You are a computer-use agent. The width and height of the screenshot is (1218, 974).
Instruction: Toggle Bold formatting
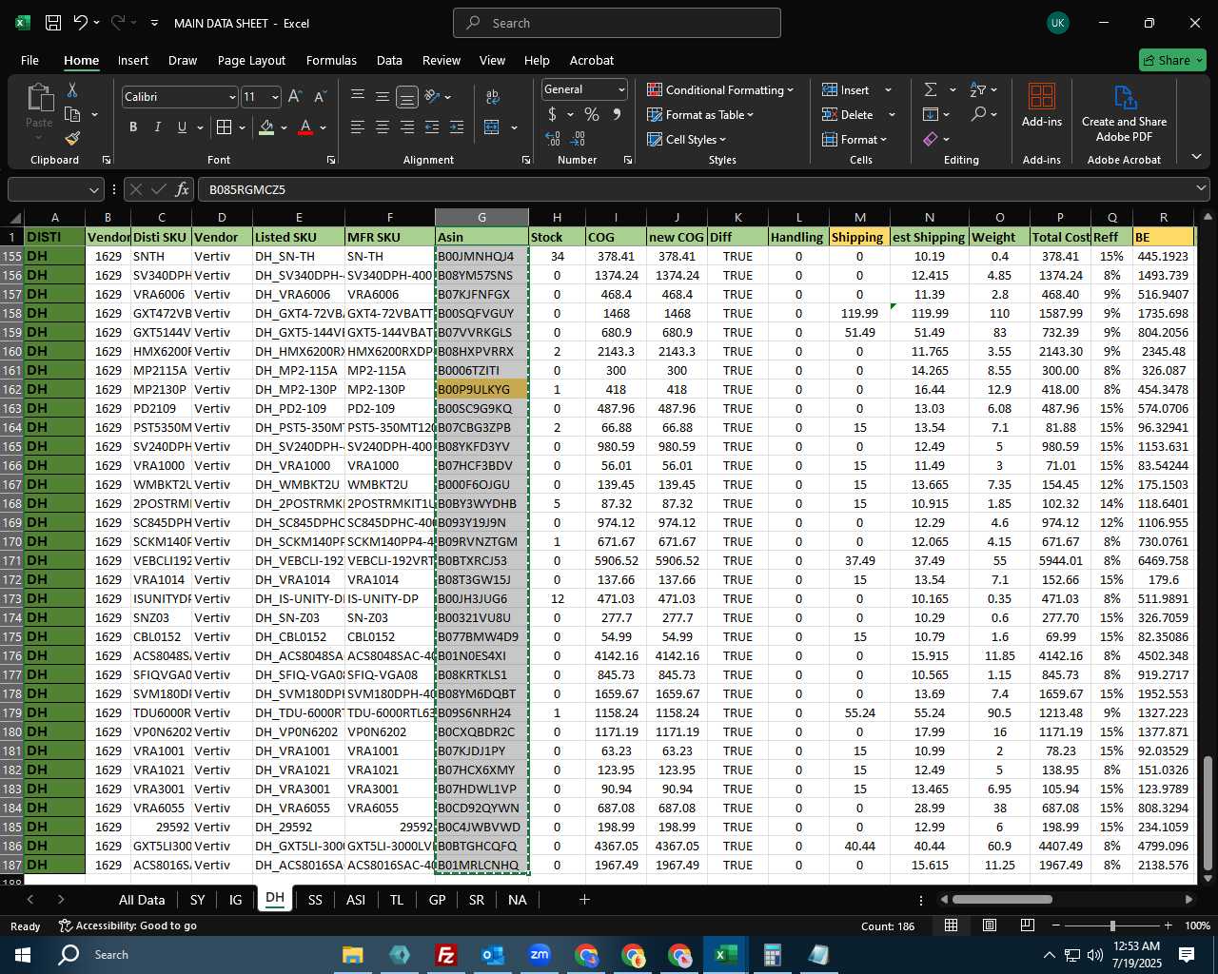tap(133, 127)
